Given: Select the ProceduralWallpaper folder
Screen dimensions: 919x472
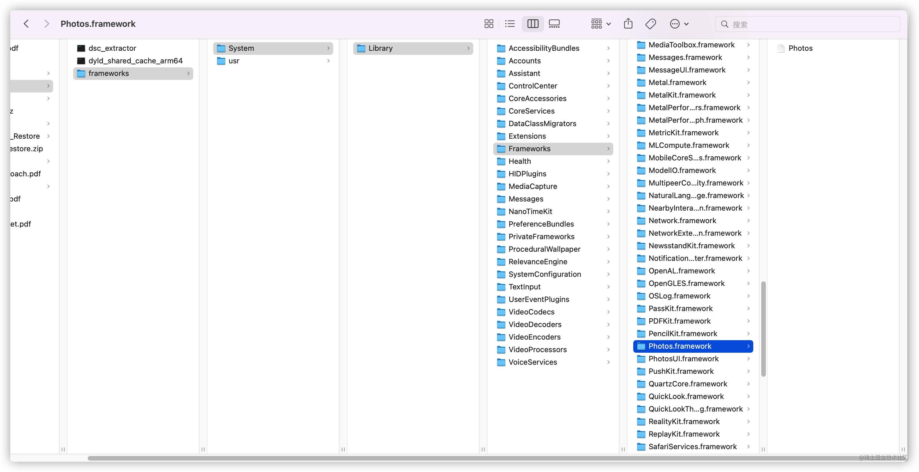Looking at the screenshot, I should [x=553, y=249].
